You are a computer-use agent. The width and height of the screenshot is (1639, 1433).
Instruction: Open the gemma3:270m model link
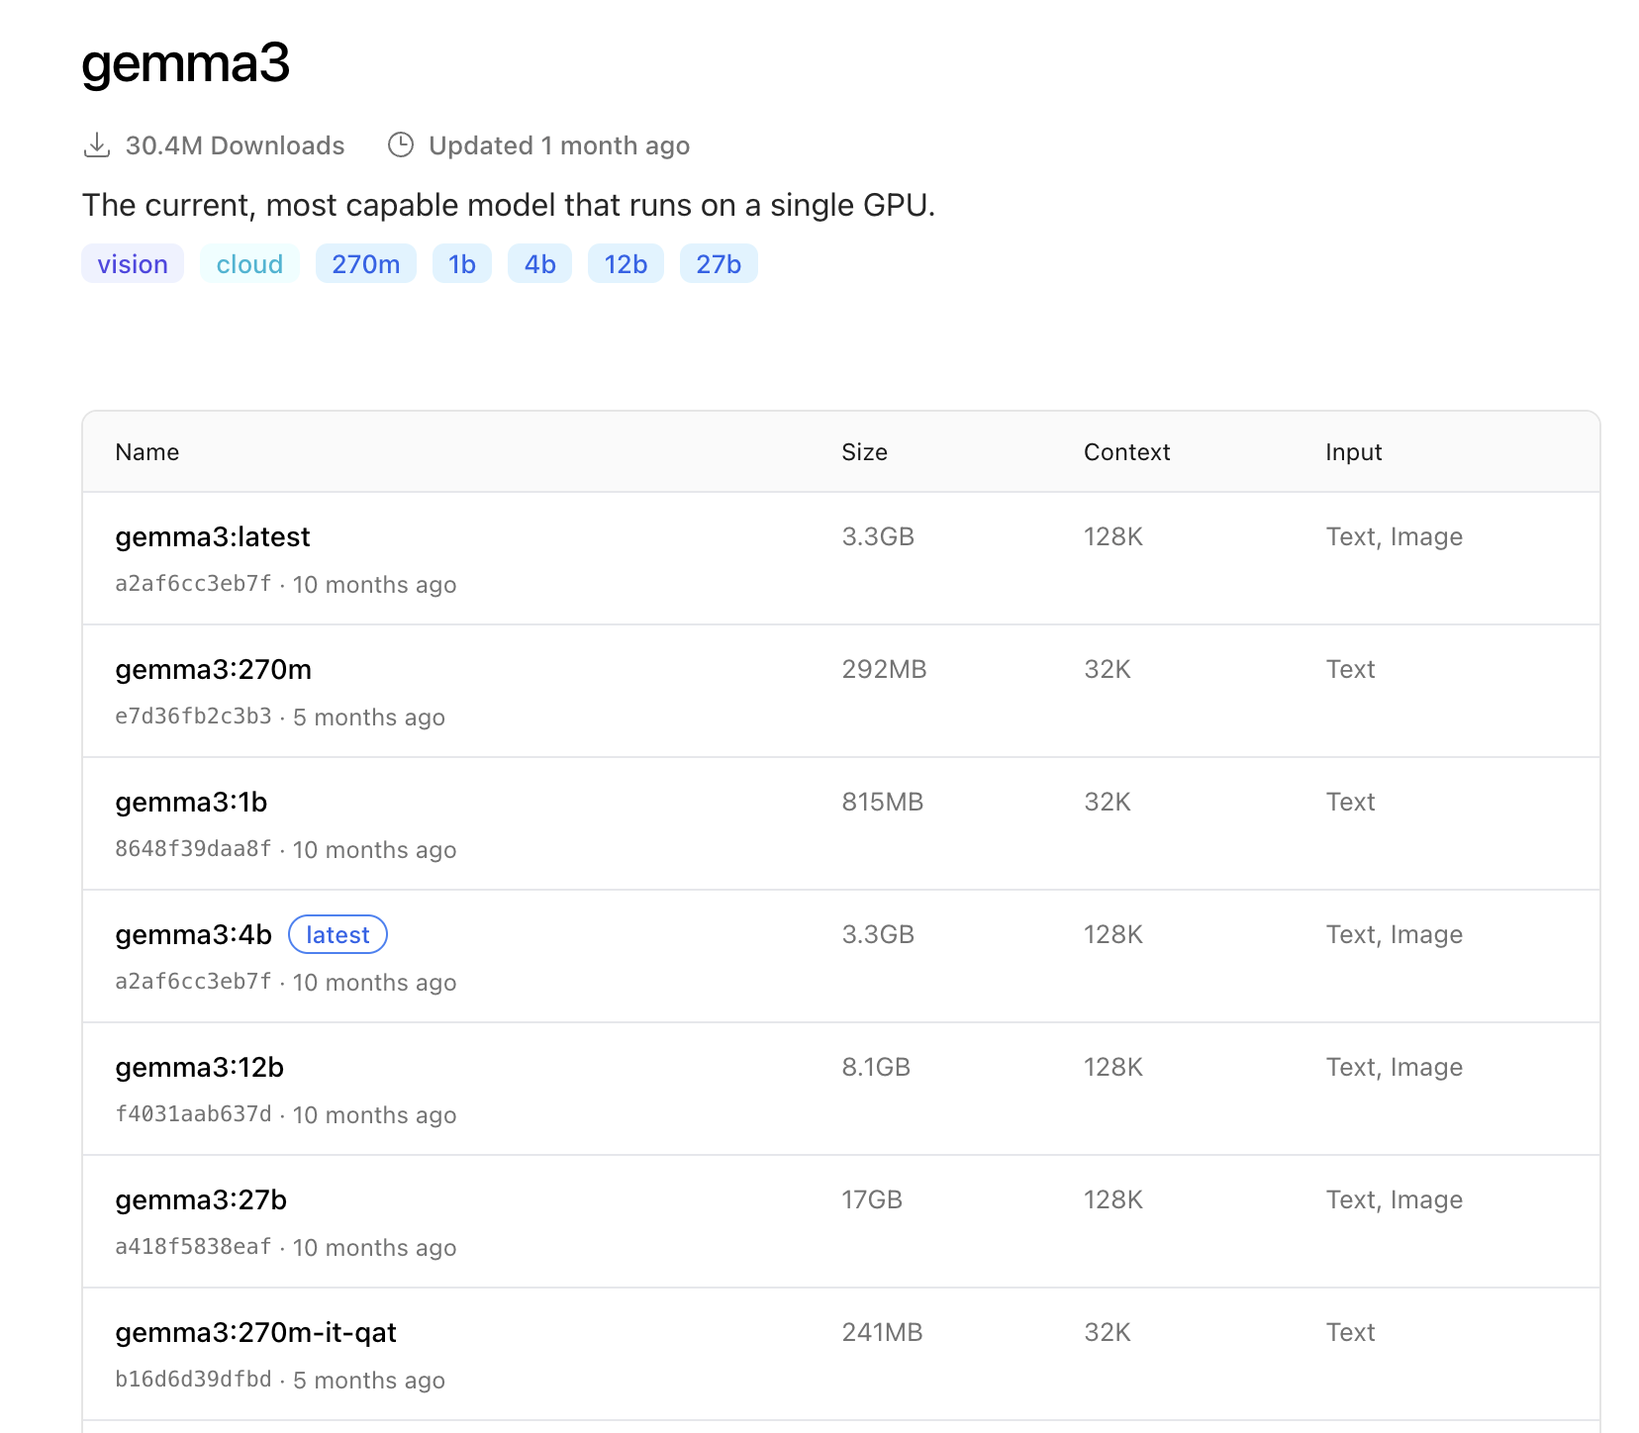point(213,669)
